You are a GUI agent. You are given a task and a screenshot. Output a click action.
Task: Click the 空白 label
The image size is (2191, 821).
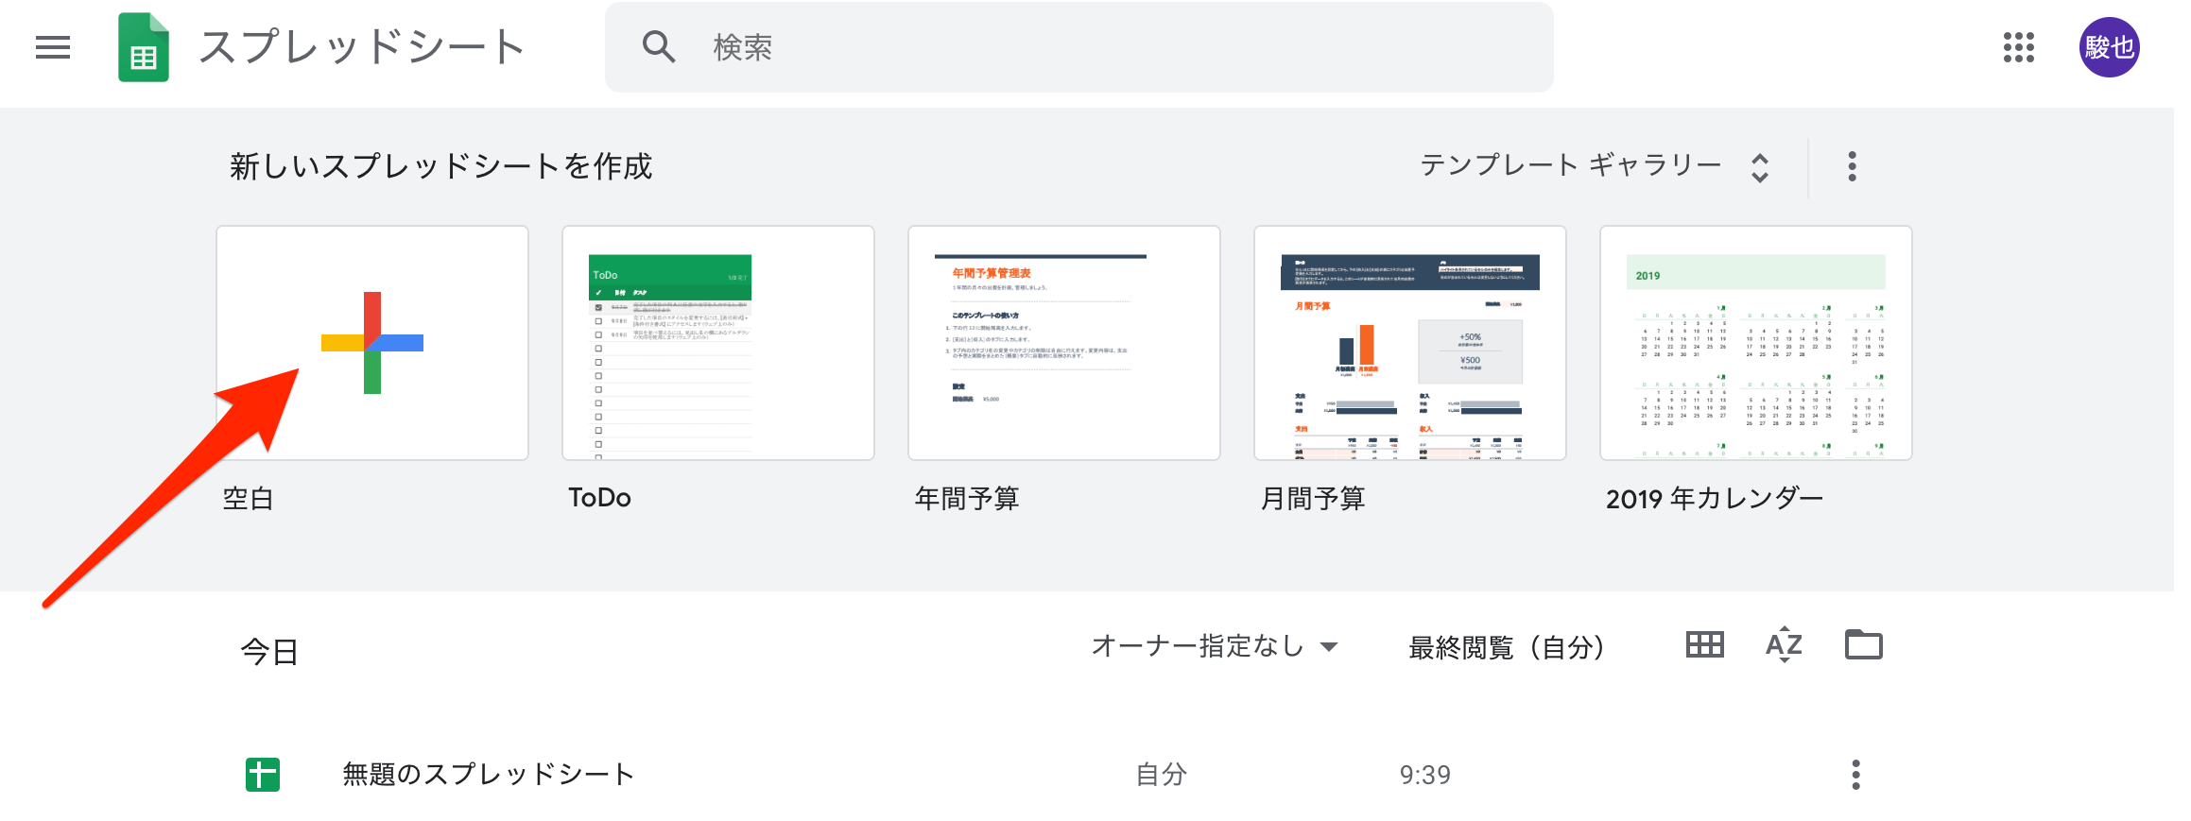click(248, 498)
